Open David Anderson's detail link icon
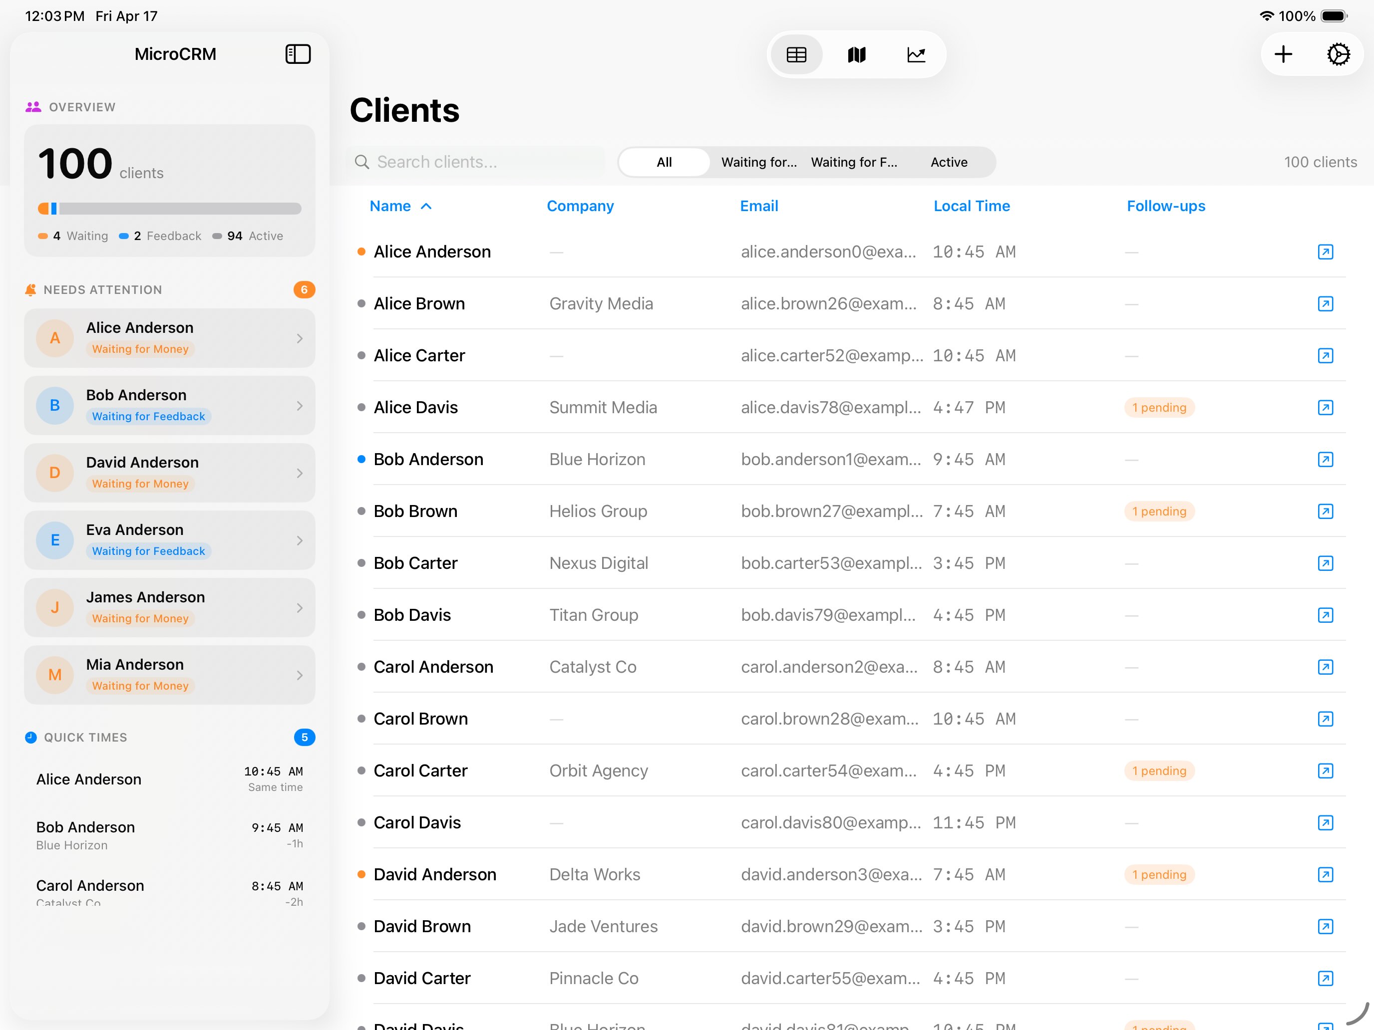 (x=1325, y=874)
